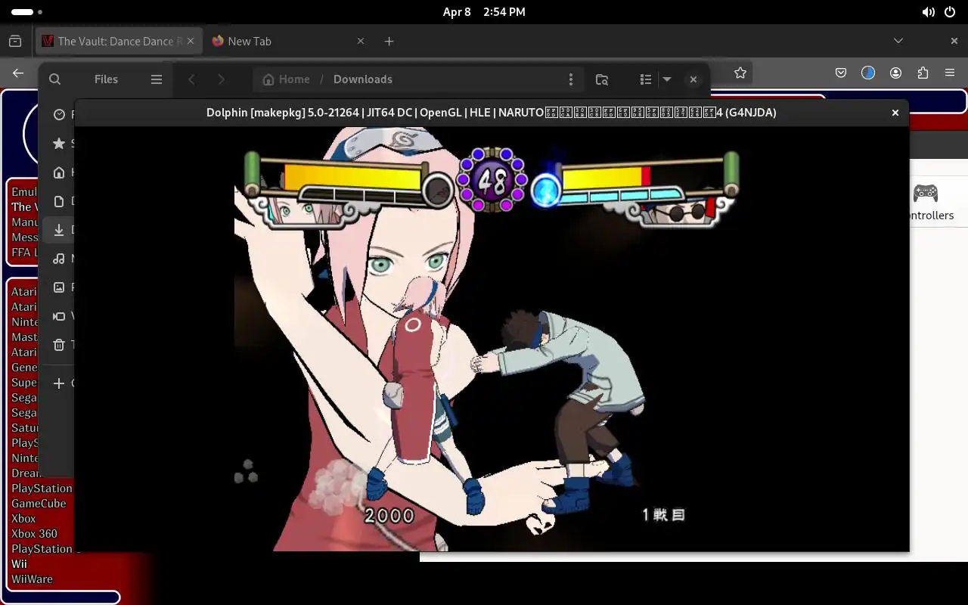This screenshot has width=968, height=605.
Task: Click the Pocket save icon in Firefox
Action: [841, 73]
